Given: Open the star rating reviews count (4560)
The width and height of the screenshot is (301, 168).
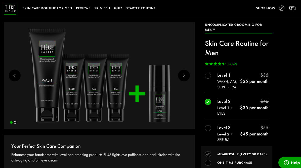Looking at the screenshot, I should [x=233, y=64].
